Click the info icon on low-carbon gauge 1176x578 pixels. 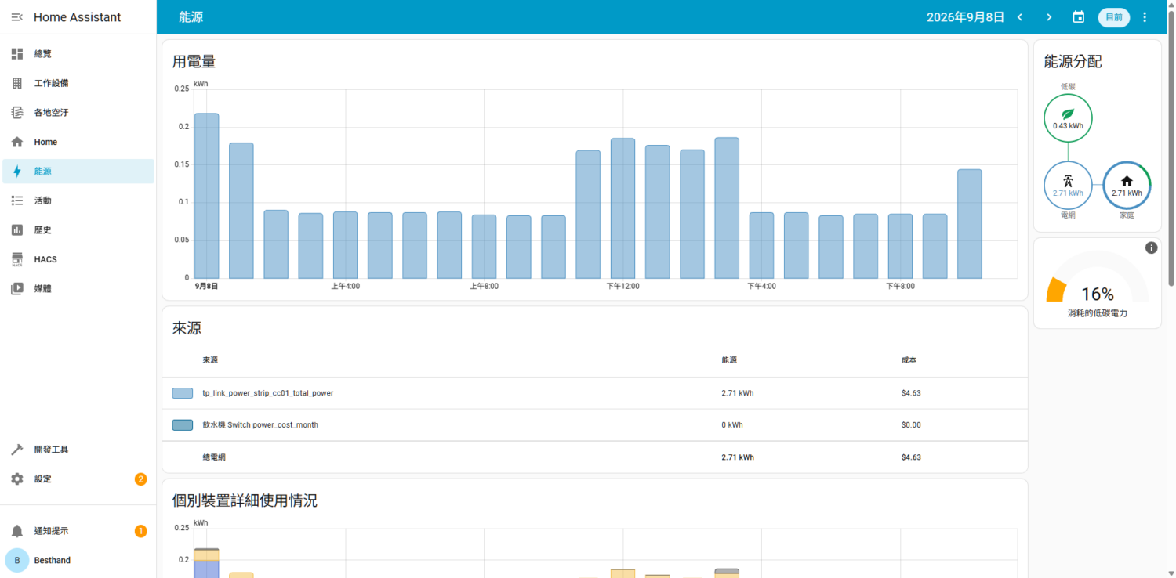1151,247
